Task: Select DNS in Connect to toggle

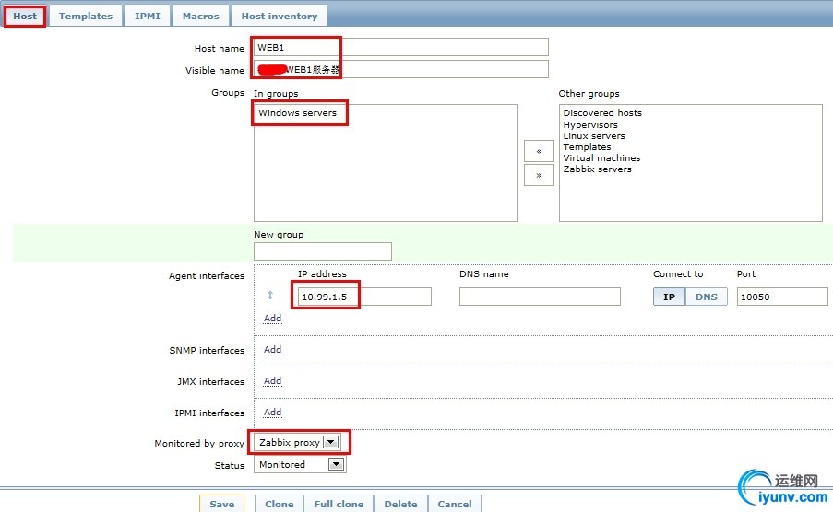Action: pyautogui.click(x=707, y=297)
